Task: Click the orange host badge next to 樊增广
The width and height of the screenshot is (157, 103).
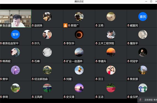Action: (65, 25)
